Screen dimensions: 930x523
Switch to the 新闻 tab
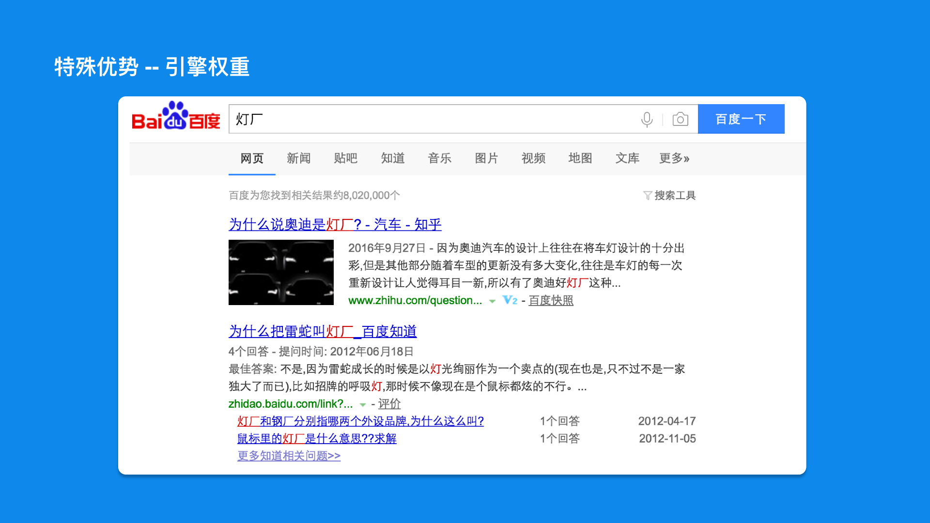click(x=298, y=158)
